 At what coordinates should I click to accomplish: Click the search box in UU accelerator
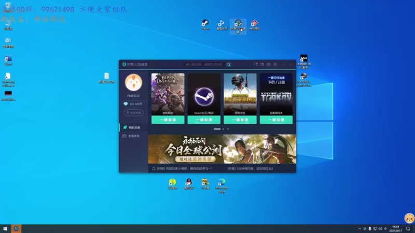tap(204, 64)
